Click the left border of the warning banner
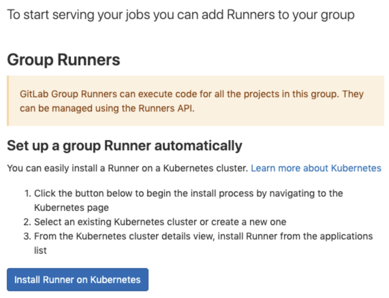This screenshot has width=389, height=298. coord(8,101)
